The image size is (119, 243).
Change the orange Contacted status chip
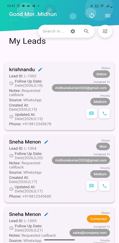(x=98, y=219)
